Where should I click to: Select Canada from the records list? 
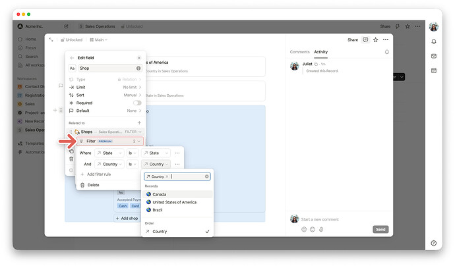(159, 194)
